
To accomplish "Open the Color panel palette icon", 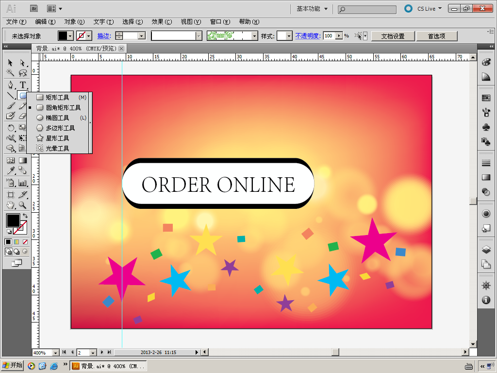I will (x=486, y=62).
